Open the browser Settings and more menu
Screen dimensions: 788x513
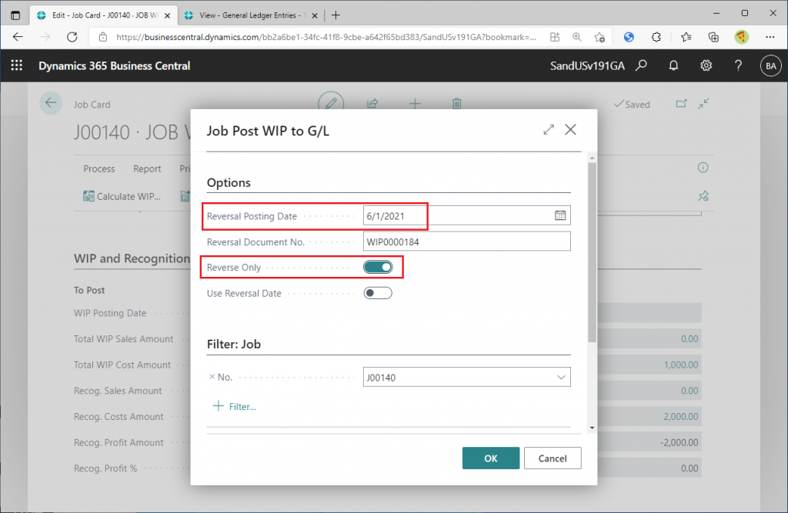click(770, 37)
